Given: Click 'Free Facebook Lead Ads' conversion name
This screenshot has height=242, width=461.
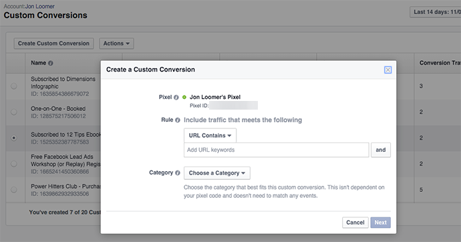Looking at the screenshot, I should click(65, 160).
